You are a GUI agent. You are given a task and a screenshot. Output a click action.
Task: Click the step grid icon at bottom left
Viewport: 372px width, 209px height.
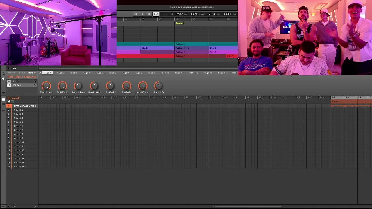8,206
